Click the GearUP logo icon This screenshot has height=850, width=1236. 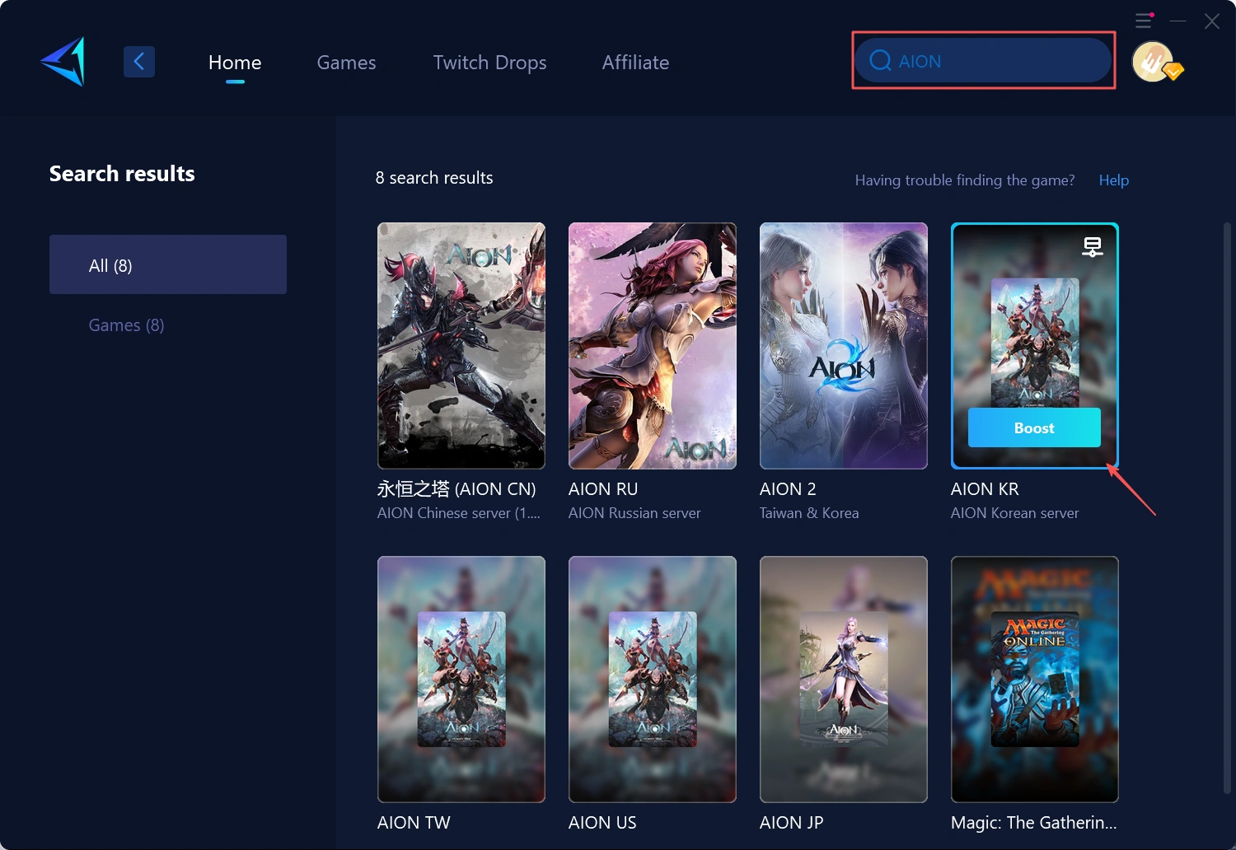point(63,61)
